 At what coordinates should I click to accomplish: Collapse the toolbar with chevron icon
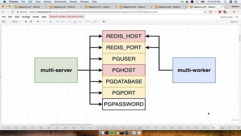(x=237, y=22)
